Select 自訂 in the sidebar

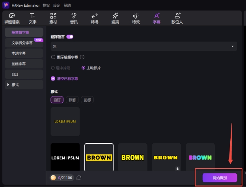tap(24, 74)
